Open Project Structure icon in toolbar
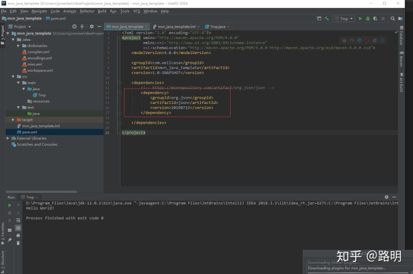Viewport: 413px width, 274px height. click(x=400, y=18)
